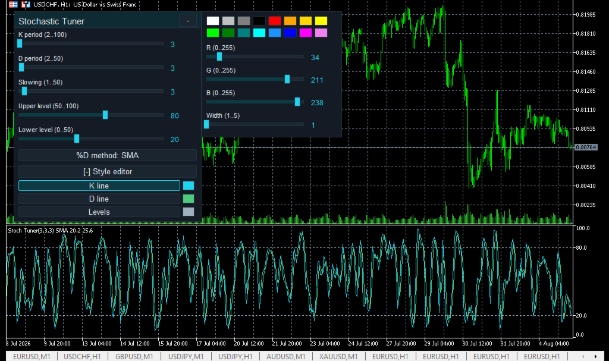This screenshot has width=609, height=361.
Task: Pick the dark green color swatch
Action: pos(228,33)
